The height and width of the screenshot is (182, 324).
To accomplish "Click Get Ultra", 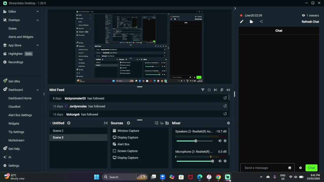I will point(12,81).
